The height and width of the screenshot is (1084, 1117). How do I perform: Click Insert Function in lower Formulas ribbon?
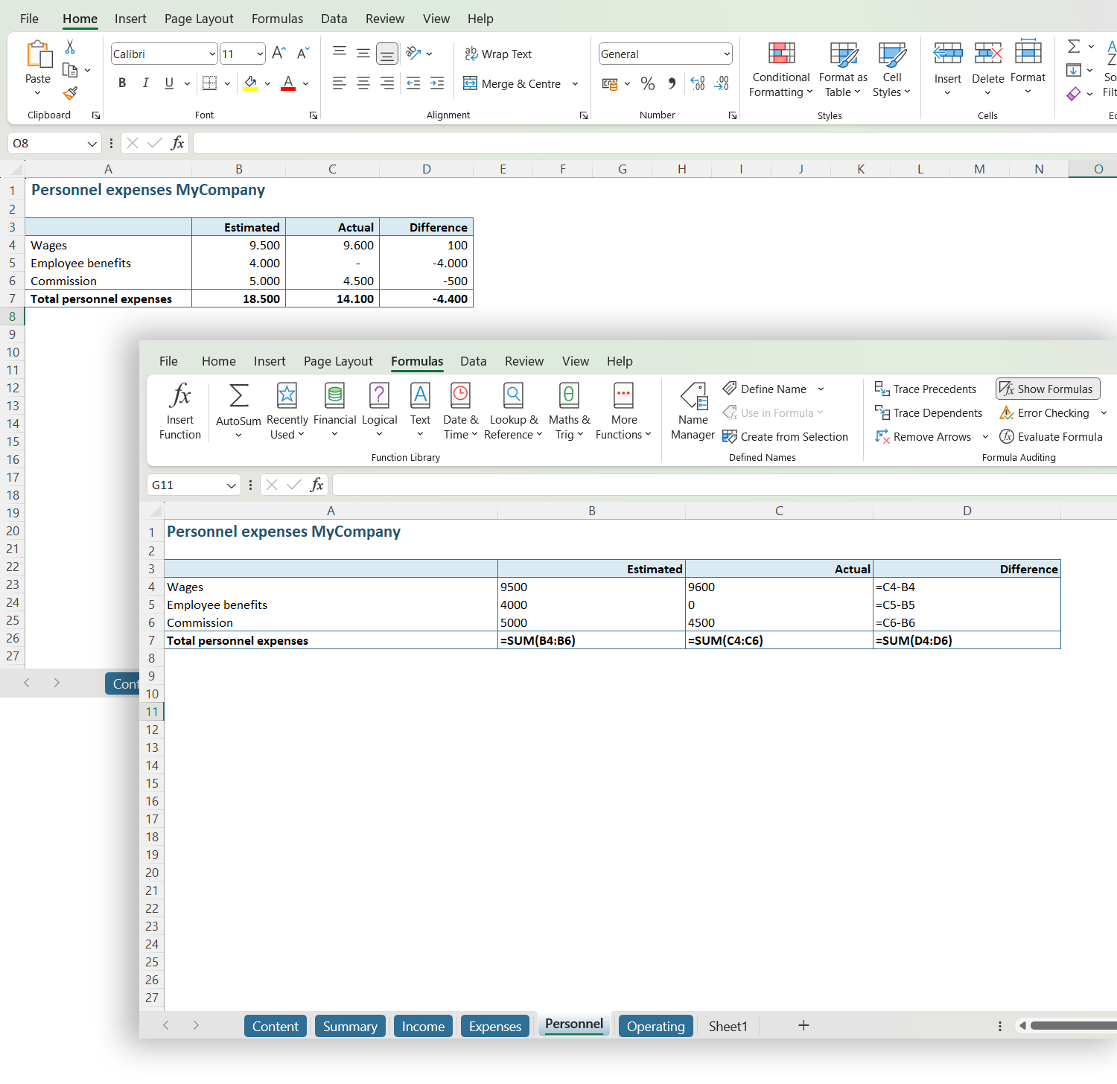click(x=180, y=412)
